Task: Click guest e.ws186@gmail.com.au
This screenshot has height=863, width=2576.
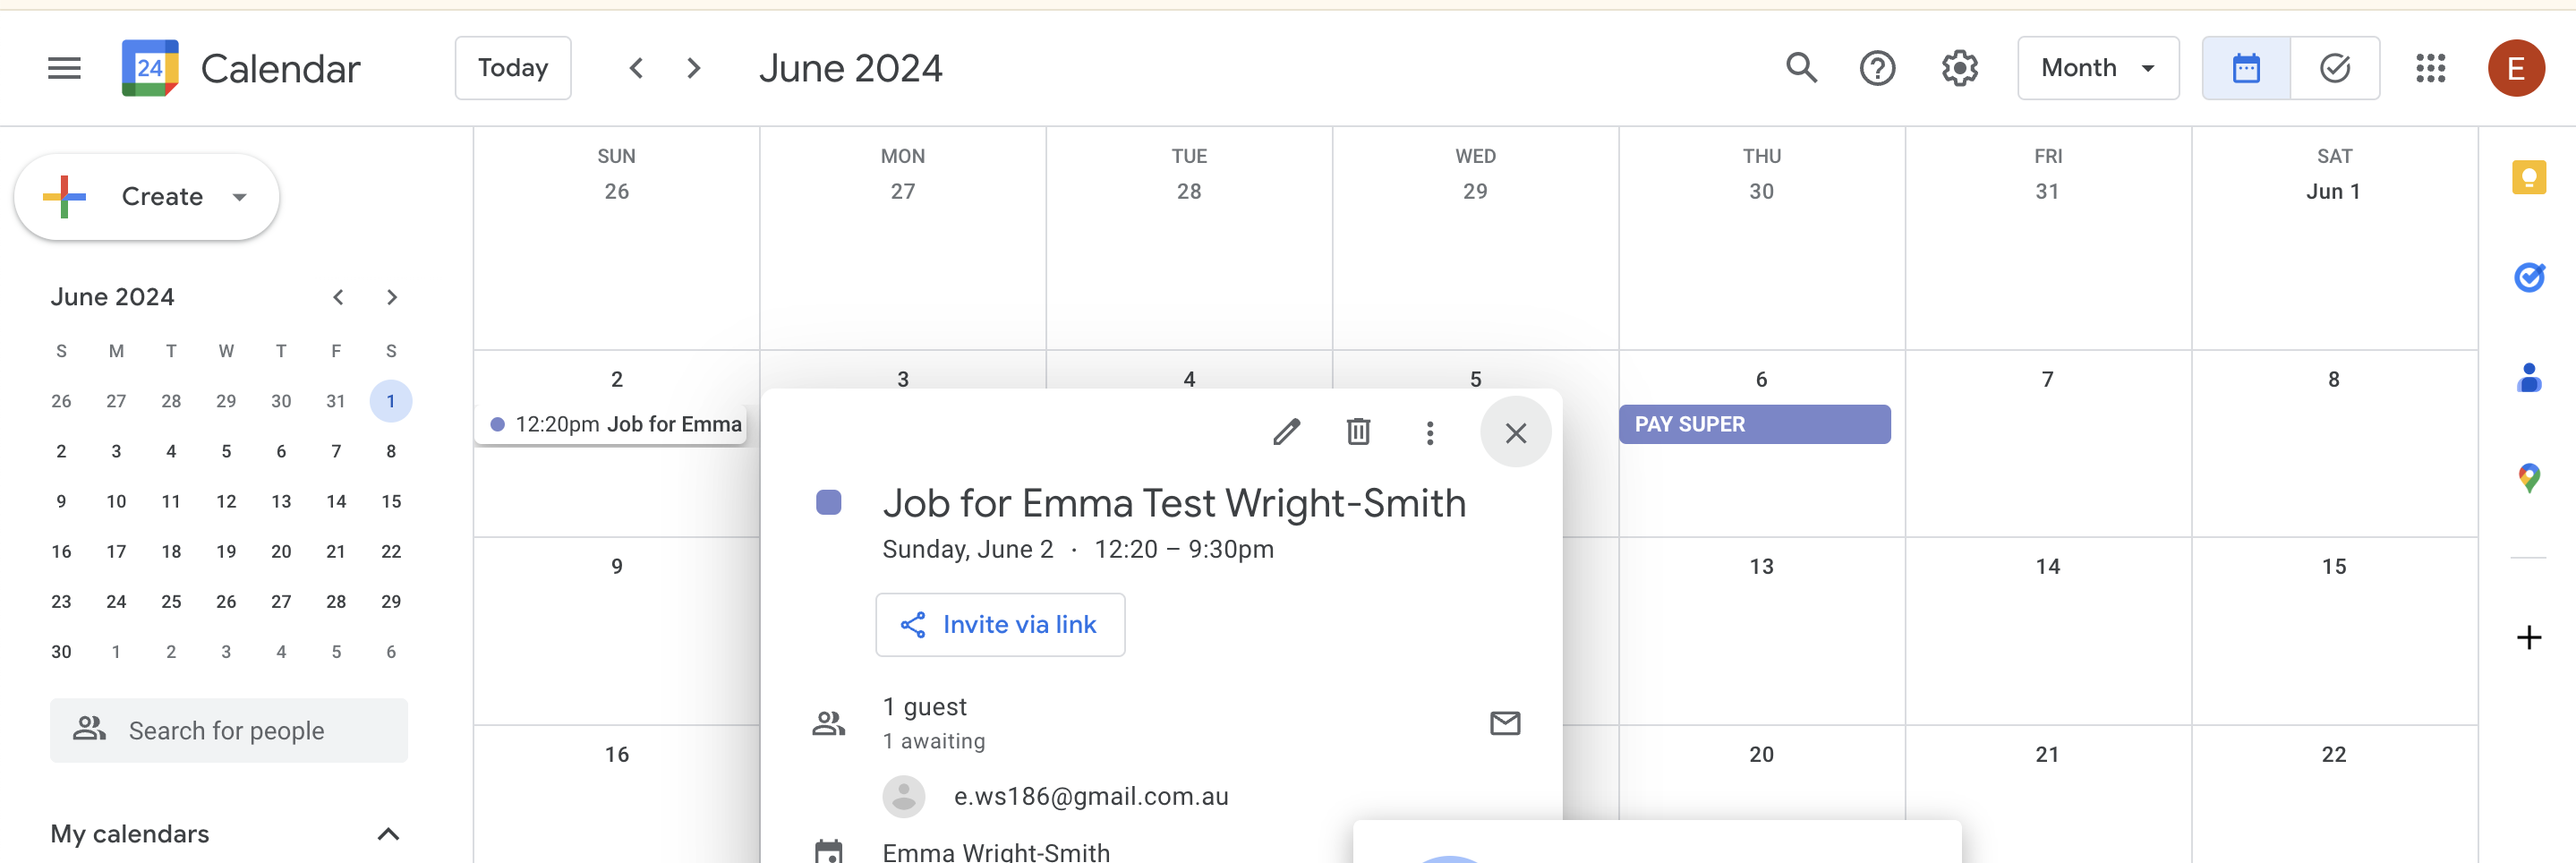Action: click(1090, 796)
